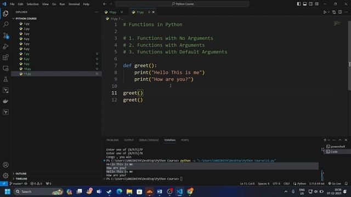Go back using the navigation arrow
The width and height of the screenshot is (351, 197).
pos(105,4)
